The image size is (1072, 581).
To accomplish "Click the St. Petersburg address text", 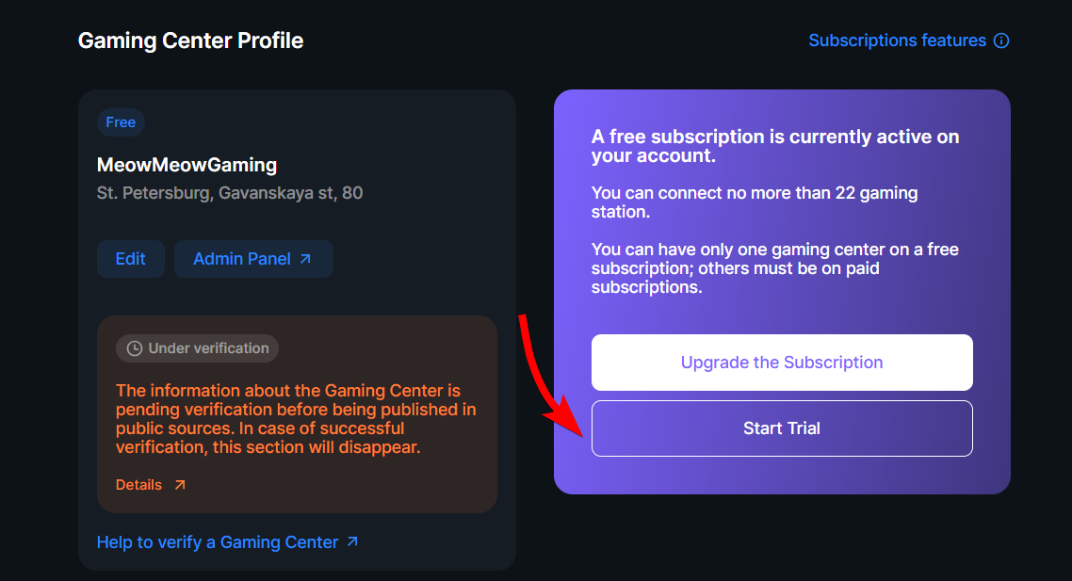I will (230, 193).
